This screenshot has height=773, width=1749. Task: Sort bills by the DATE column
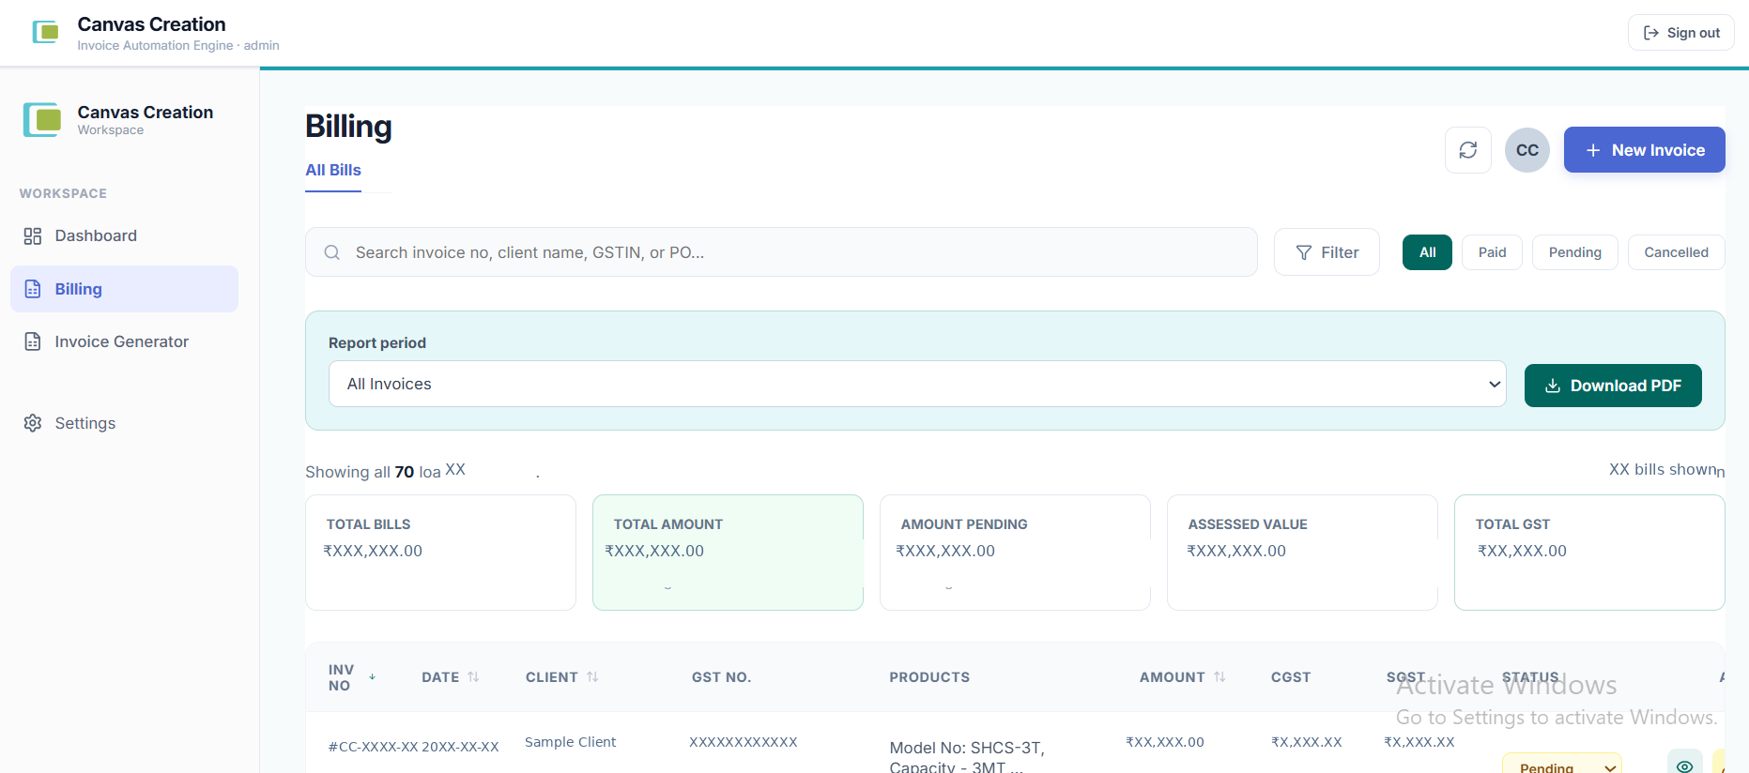point(451,677)
